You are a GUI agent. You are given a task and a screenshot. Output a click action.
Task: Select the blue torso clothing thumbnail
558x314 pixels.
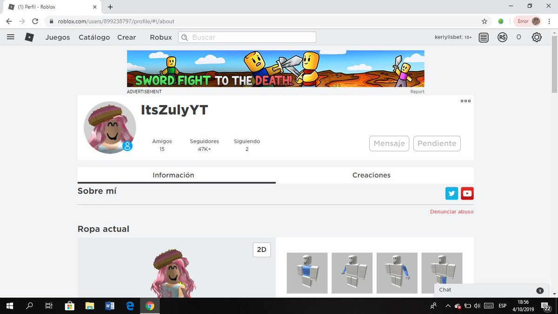coord(307,273)
